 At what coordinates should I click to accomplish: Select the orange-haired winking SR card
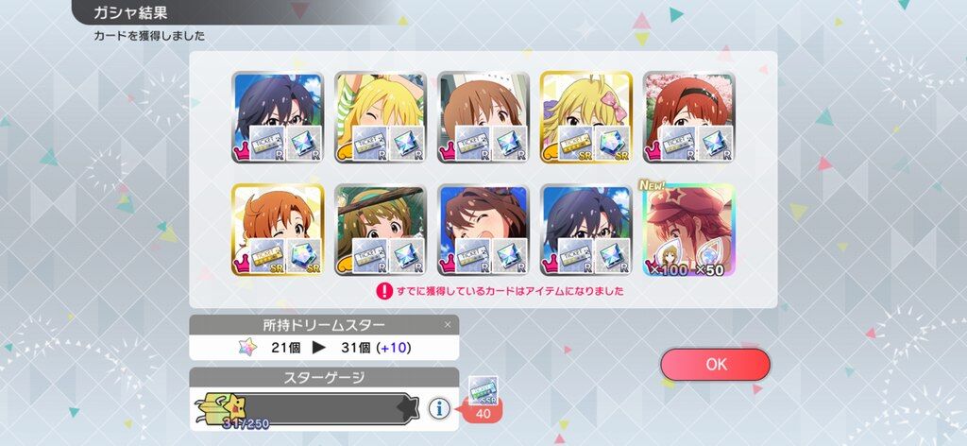click(x=278, y=230)
